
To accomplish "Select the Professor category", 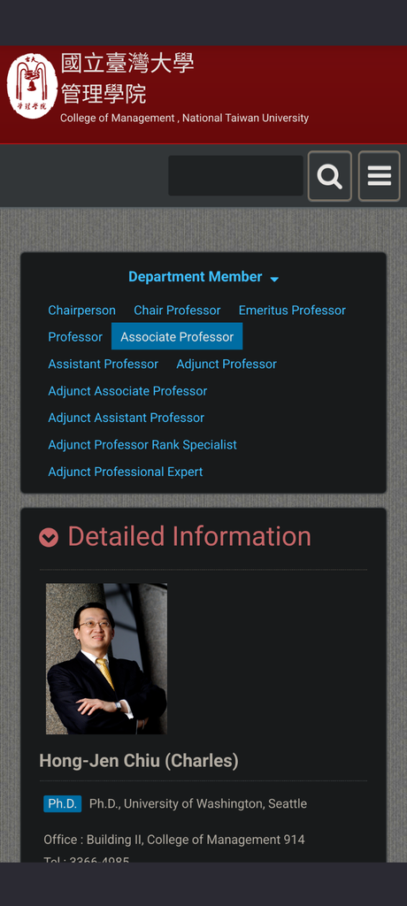I will 75,337.
